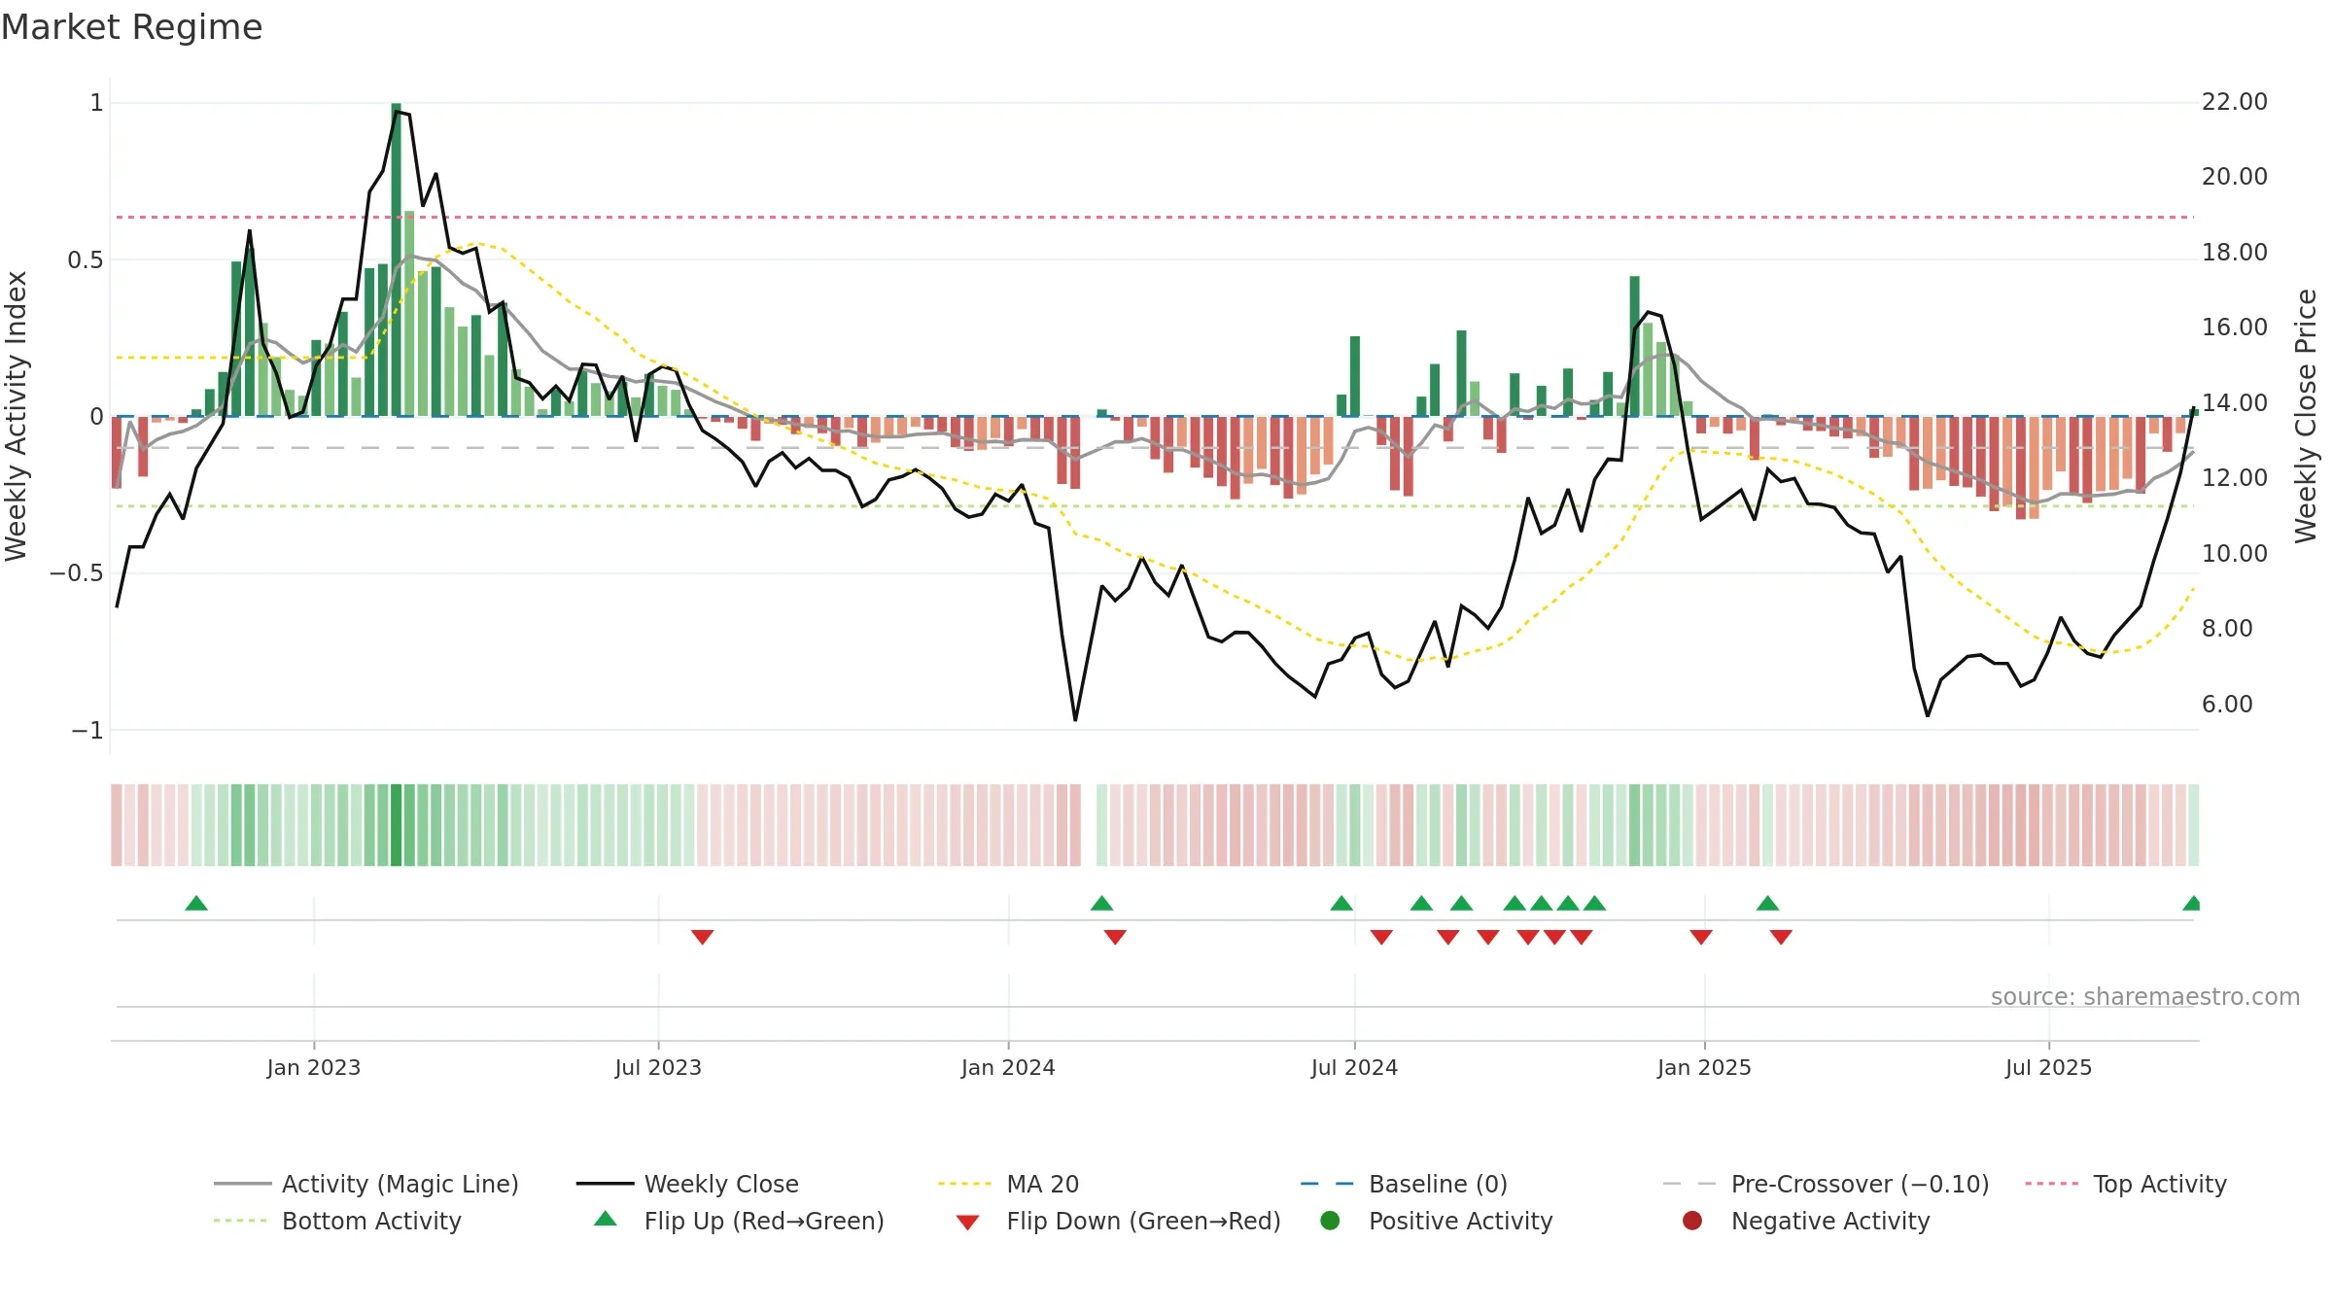Click the flip-down marker just before Jan 2025
Image resolution: width=2333 pixels, height=1312 pixels.
coord(1701,937)
